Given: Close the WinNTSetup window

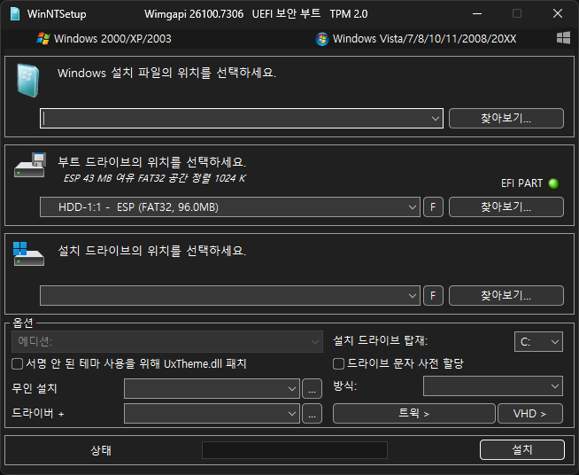Looking at the screenshot, I should pos(558,13).
